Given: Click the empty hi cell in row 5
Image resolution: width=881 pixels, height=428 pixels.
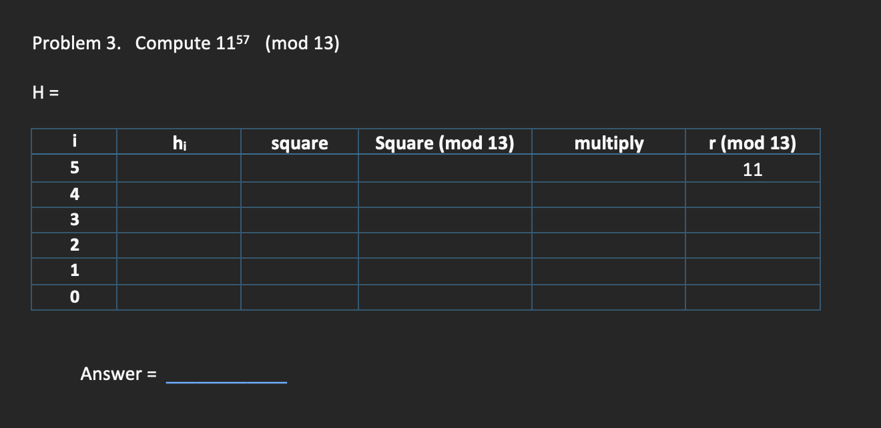Looking at the screenshot, I should coord(178,168).
